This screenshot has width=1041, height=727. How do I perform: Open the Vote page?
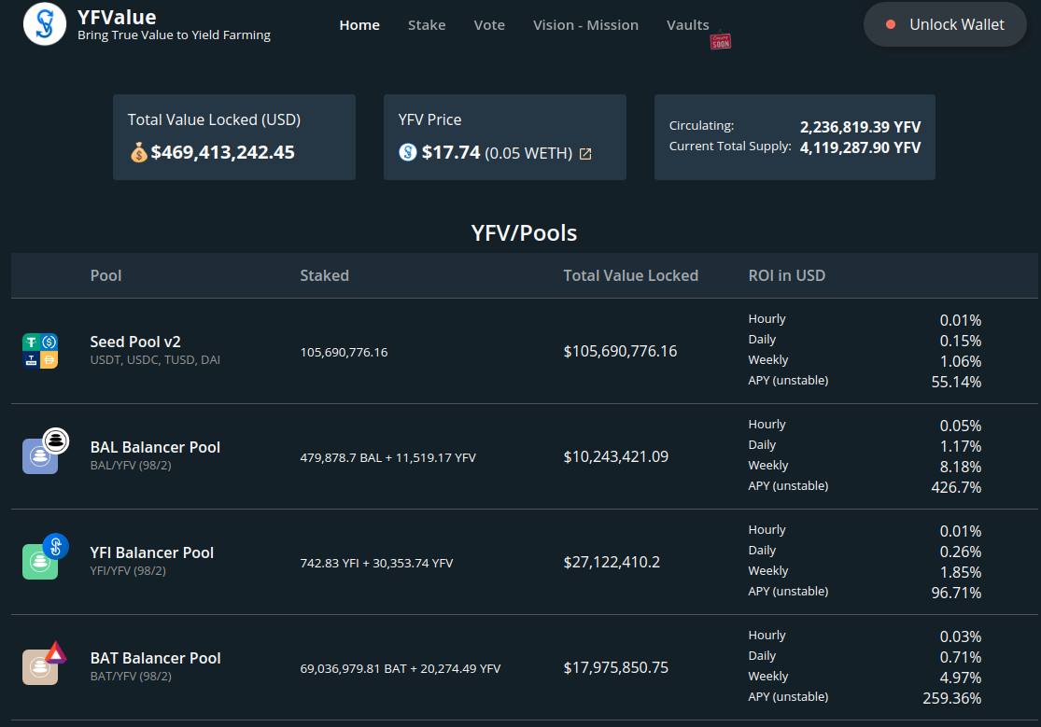[x=489, y=25]
